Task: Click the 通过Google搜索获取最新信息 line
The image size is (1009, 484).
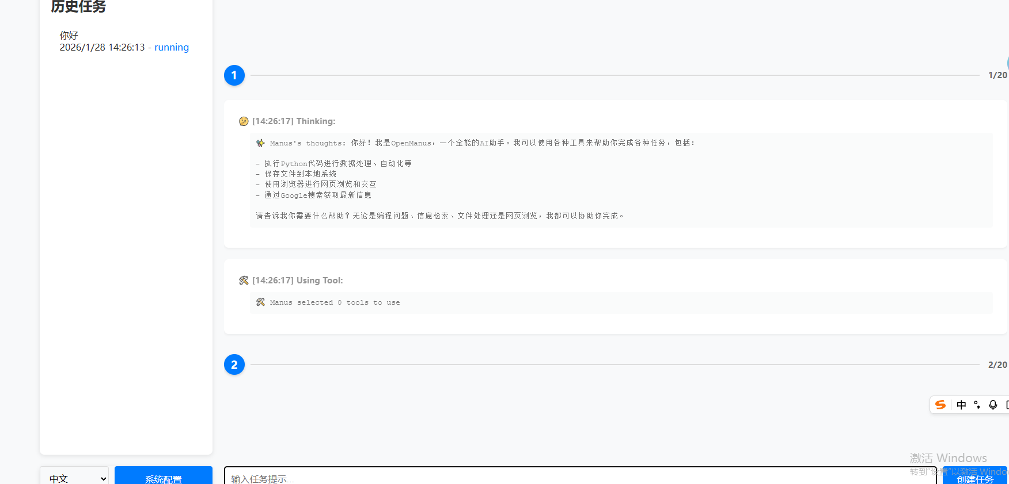Action: [x=314, y=195]
